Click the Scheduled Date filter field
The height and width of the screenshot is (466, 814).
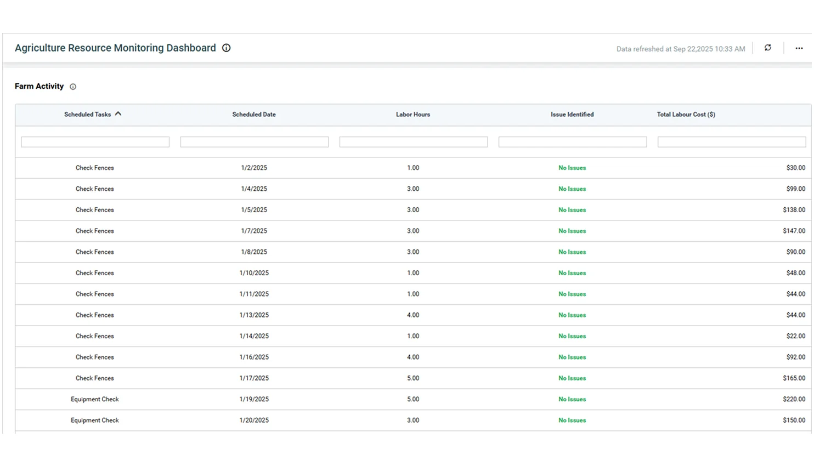[255, 142]
